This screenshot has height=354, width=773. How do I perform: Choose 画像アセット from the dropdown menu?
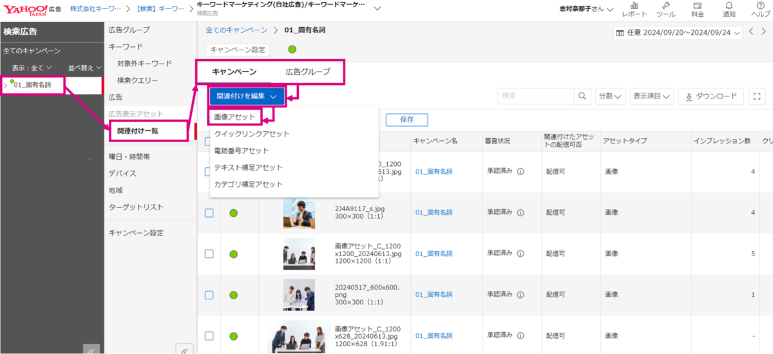(x=234, y=117)
